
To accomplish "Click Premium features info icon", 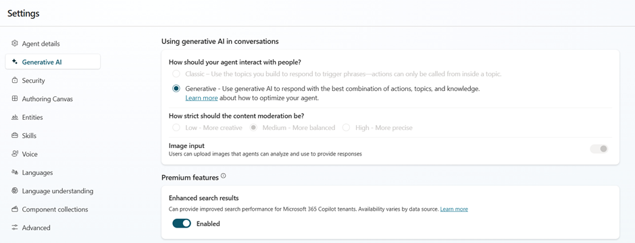I will (x=223, y=176).
